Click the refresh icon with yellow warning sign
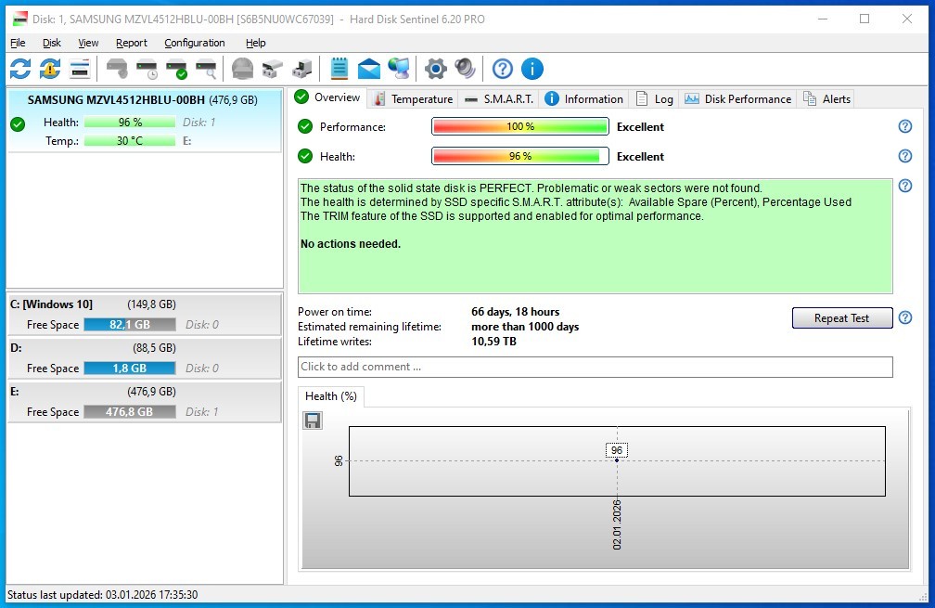This screenshot has height=608, width=935. click(x=50, y=69)
